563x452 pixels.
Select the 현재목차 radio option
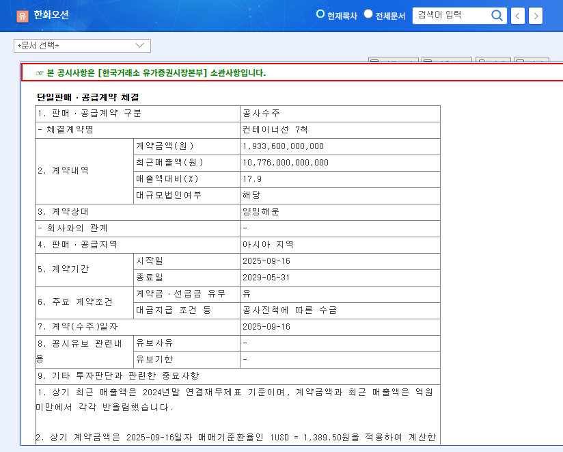(x=320, y=14)
